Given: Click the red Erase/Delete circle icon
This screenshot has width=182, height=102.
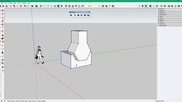Looking at the screenshot, I should (21, 6).
